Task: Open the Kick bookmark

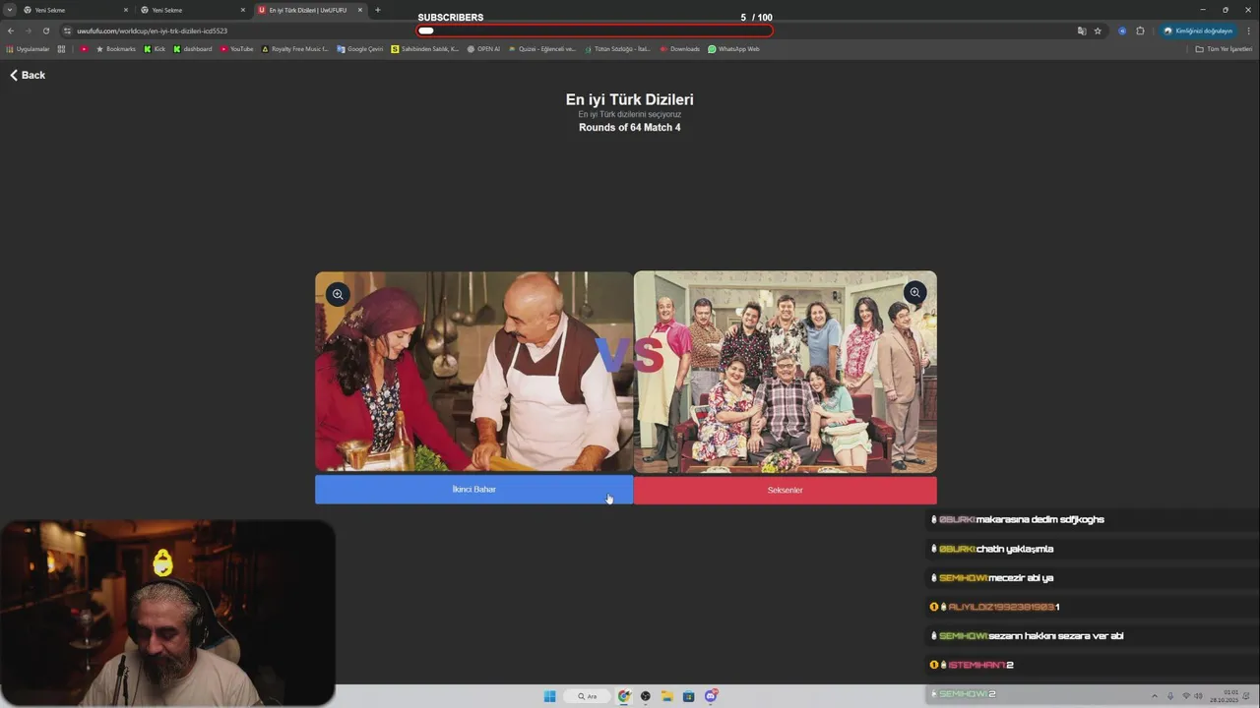Action: point(155,49)
